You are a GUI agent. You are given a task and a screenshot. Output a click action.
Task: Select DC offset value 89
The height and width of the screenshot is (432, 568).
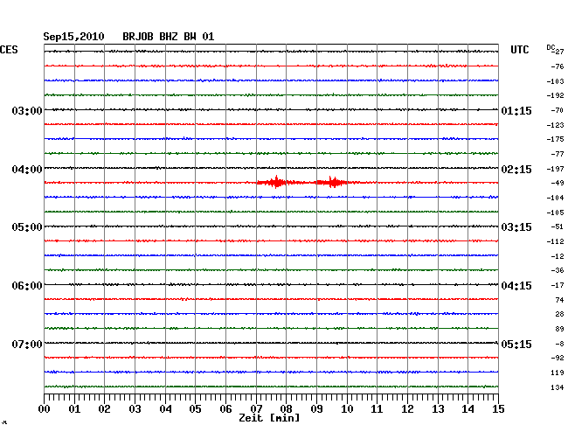[x=559, y=329]
